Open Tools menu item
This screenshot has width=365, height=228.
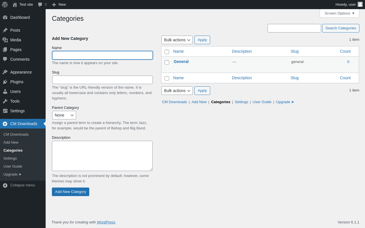[x=23, y=101]
